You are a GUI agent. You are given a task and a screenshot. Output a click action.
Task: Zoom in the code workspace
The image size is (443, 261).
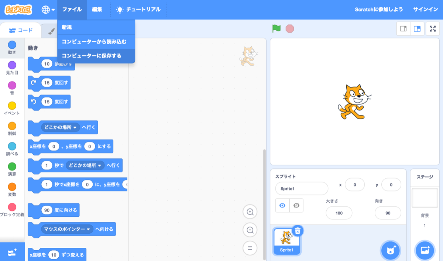coord(250,212)
